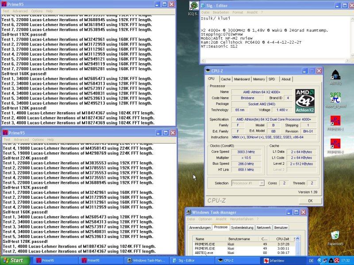
Task: Switch to Cache tab in CPU-Z
Action: (226, 79)
